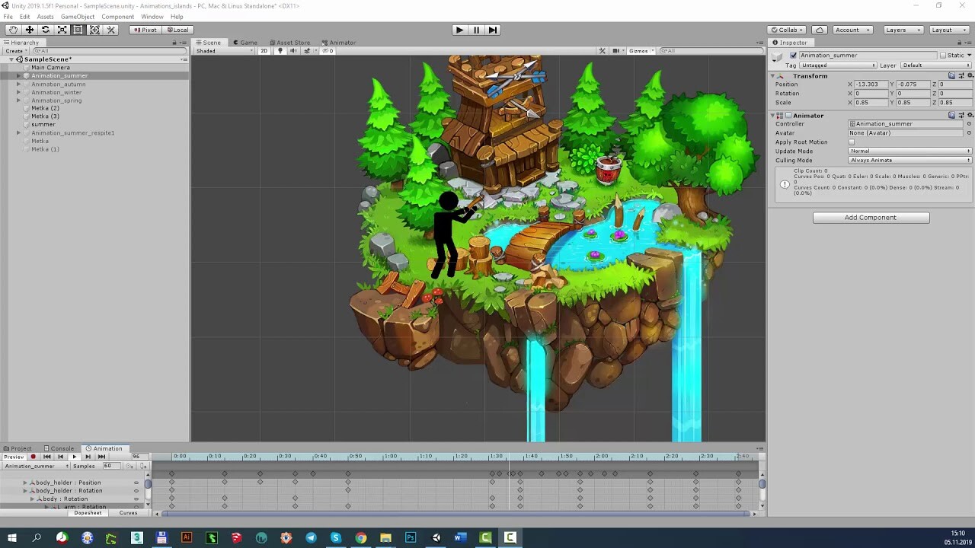This screenshot has width=975, height=548.
Task: Expand the body_holder Position track
Action: tap(25, 483)
